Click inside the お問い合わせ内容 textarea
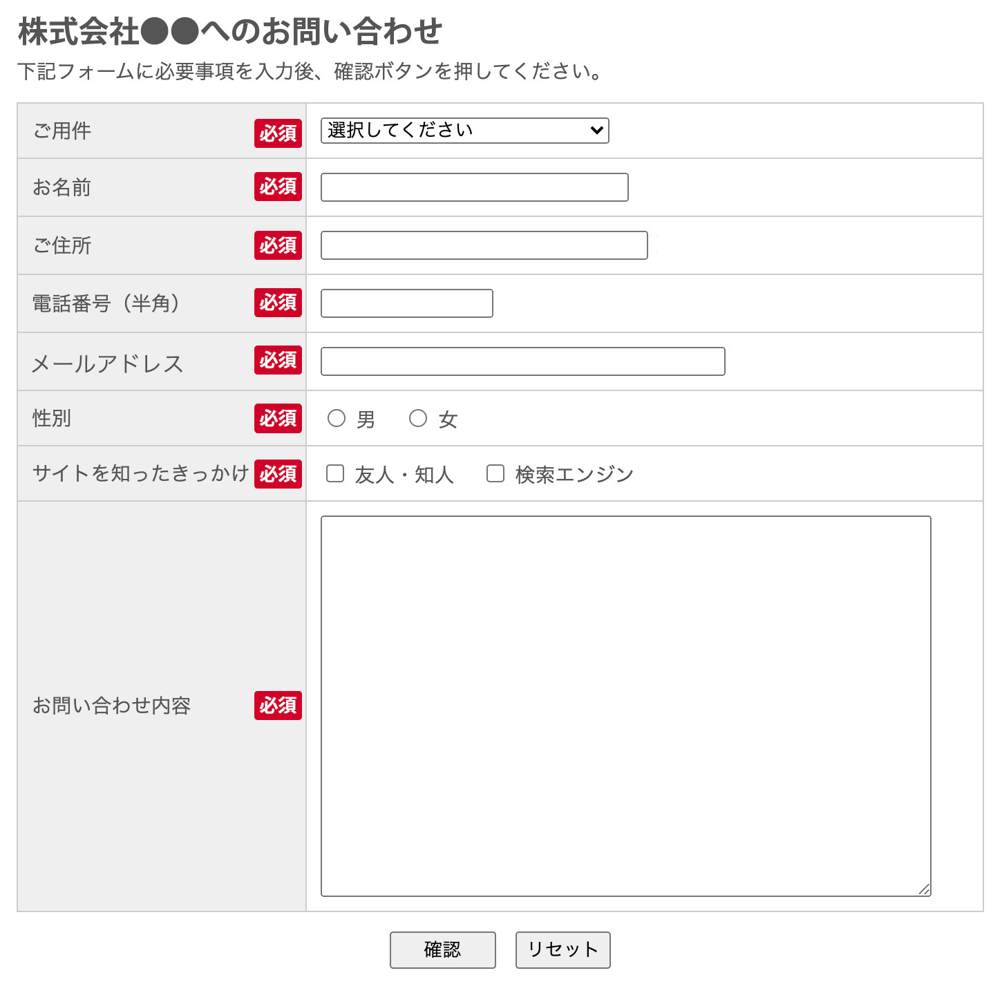Image resolution: width=1002 pixels, height=984 pixels. pyautogui.click(x=626, y=706)
